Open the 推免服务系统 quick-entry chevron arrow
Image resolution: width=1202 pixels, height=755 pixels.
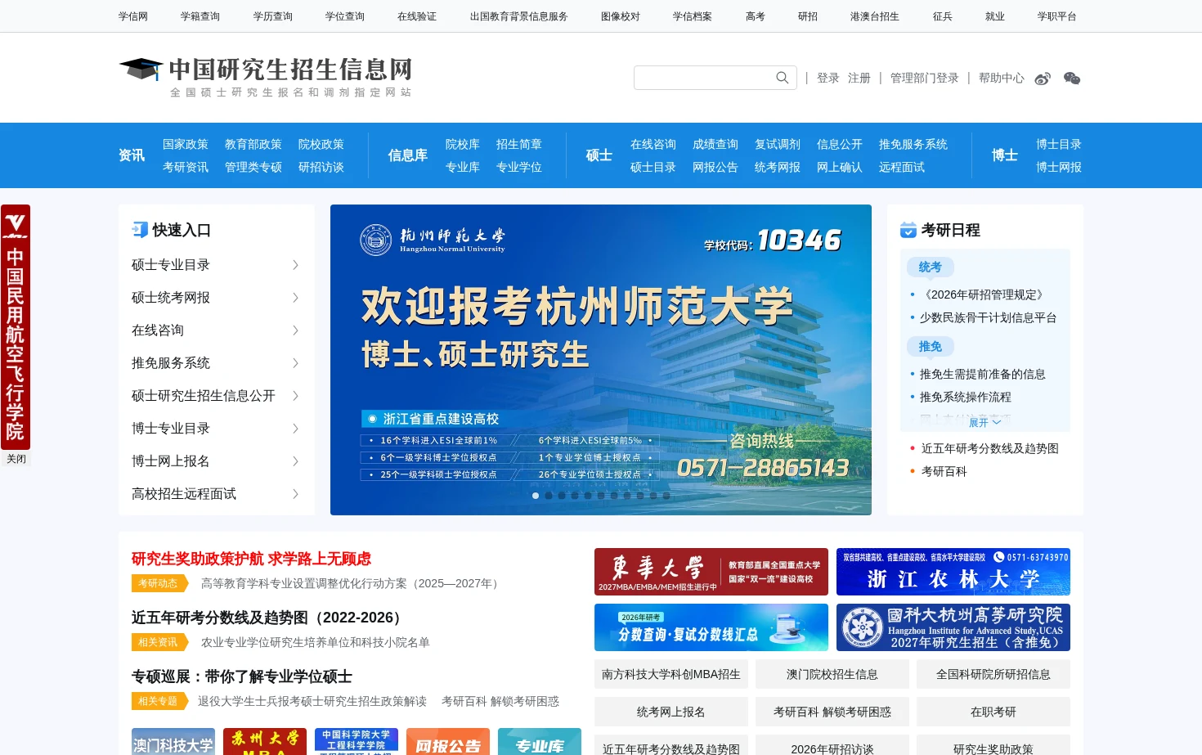click(x=295, y=363)
